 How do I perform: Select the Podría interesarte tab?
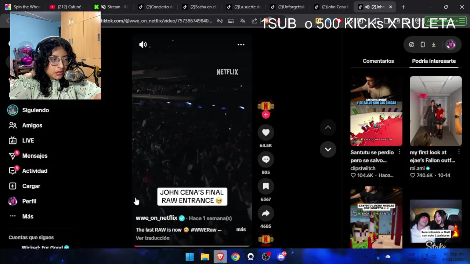pos(434,61)
